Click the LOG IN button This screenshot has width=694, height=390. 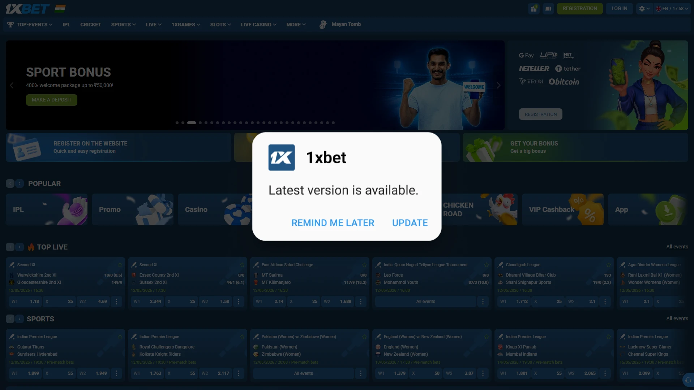click(619, 9)
